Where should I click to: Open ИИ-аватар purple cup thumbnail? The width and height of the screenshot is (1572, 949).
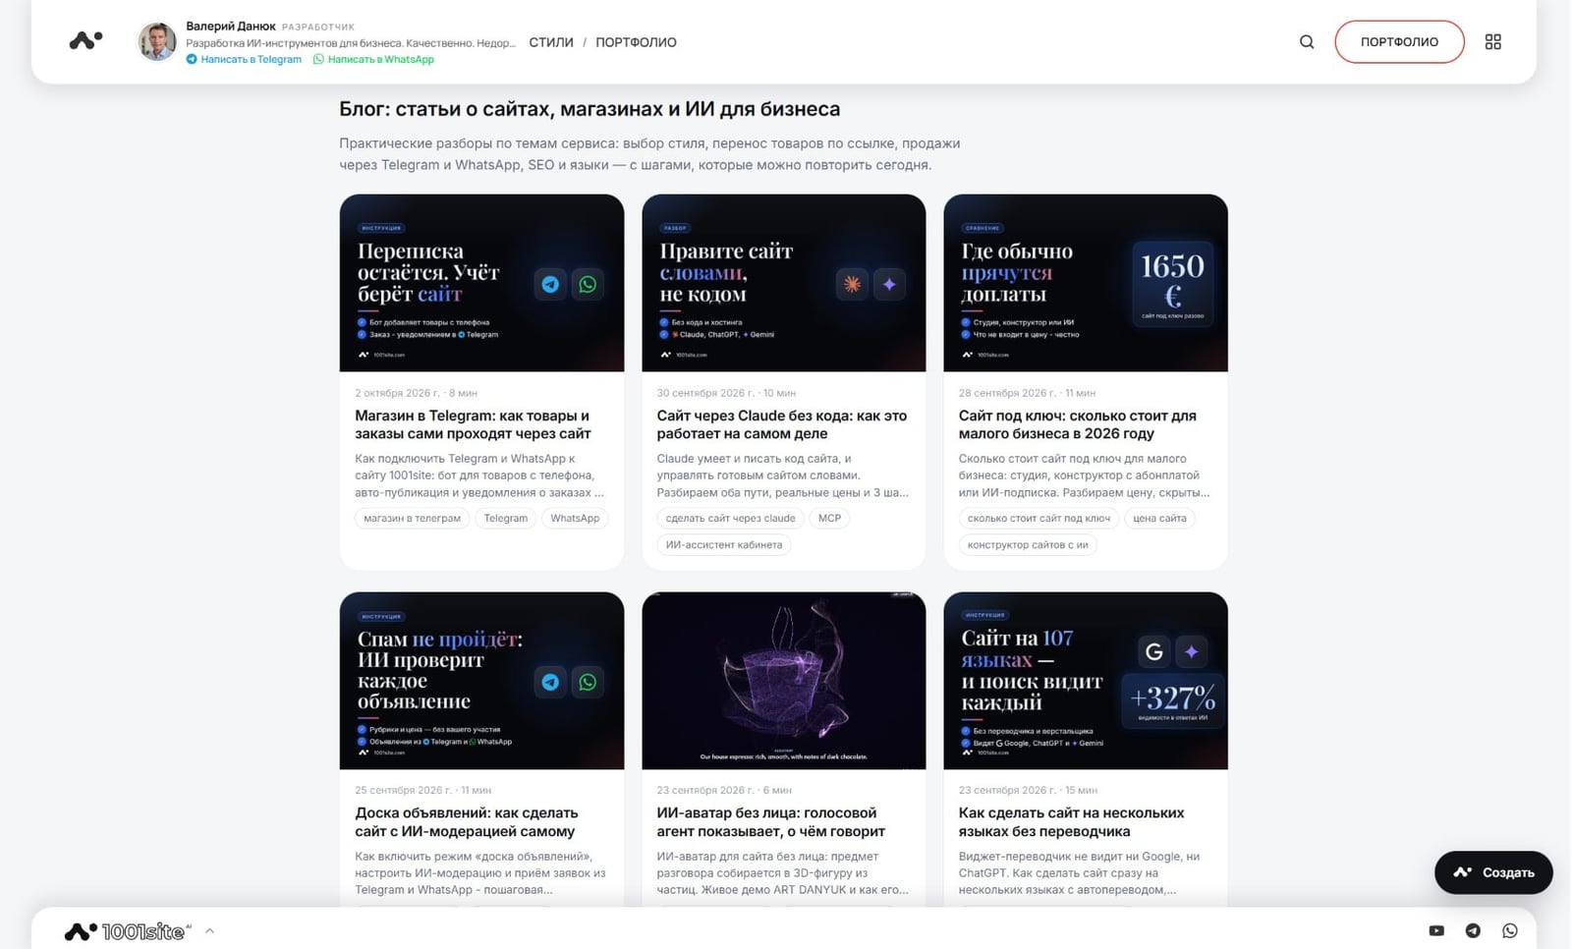[x=783, y=681]
